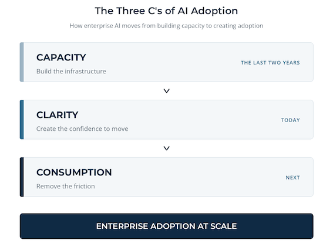Image resolution: width=333 pixels, height=250 pixels.
Task: Click the TODAY label
Action: (291, 120)
